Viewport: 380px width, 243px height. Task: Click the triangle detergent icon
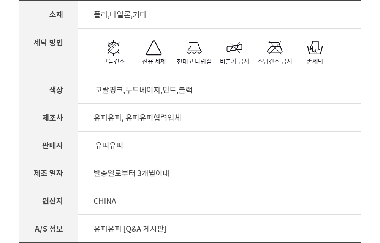154,48
